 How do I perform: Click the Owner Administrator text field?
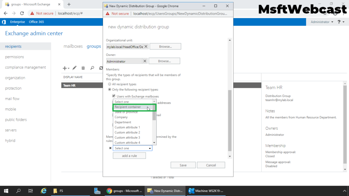point(124,61)
